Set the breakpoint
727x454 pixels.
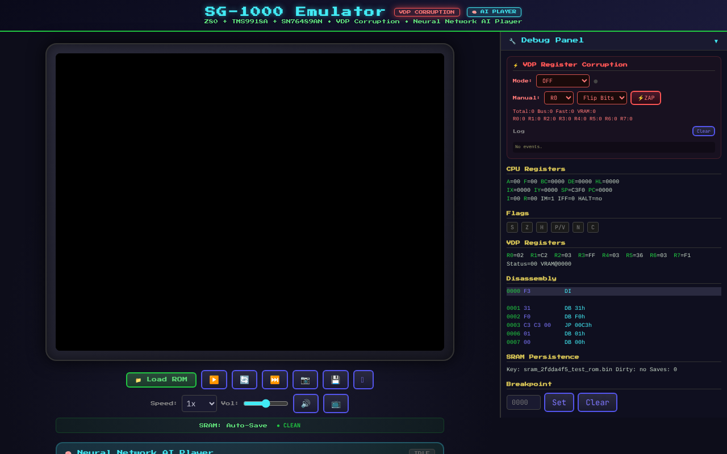(x=559, y=402)
